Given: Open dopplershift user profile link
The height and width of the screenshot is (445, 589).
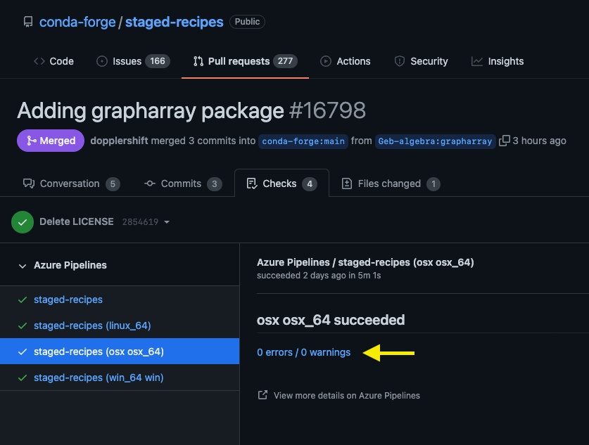Looking at the screenshot, I should 119,141.
